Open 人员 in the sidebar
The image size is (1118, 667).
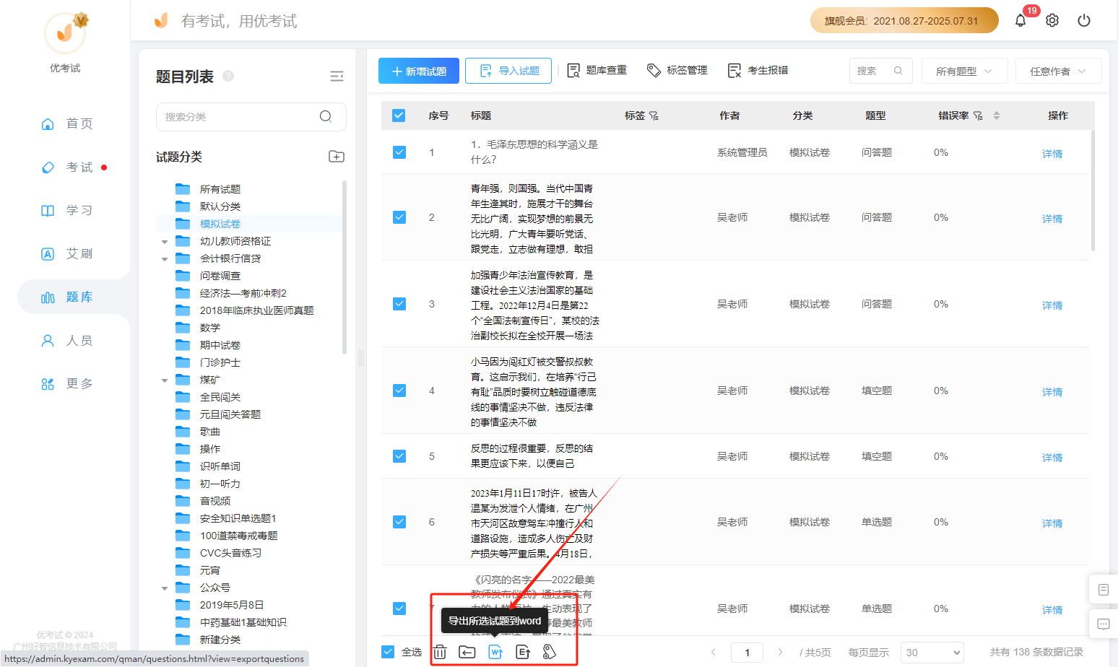(x=66, y=340)
